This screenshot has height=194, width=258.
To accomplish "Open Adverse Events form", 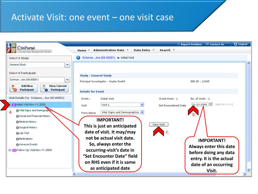I will (x=28, y=144).
